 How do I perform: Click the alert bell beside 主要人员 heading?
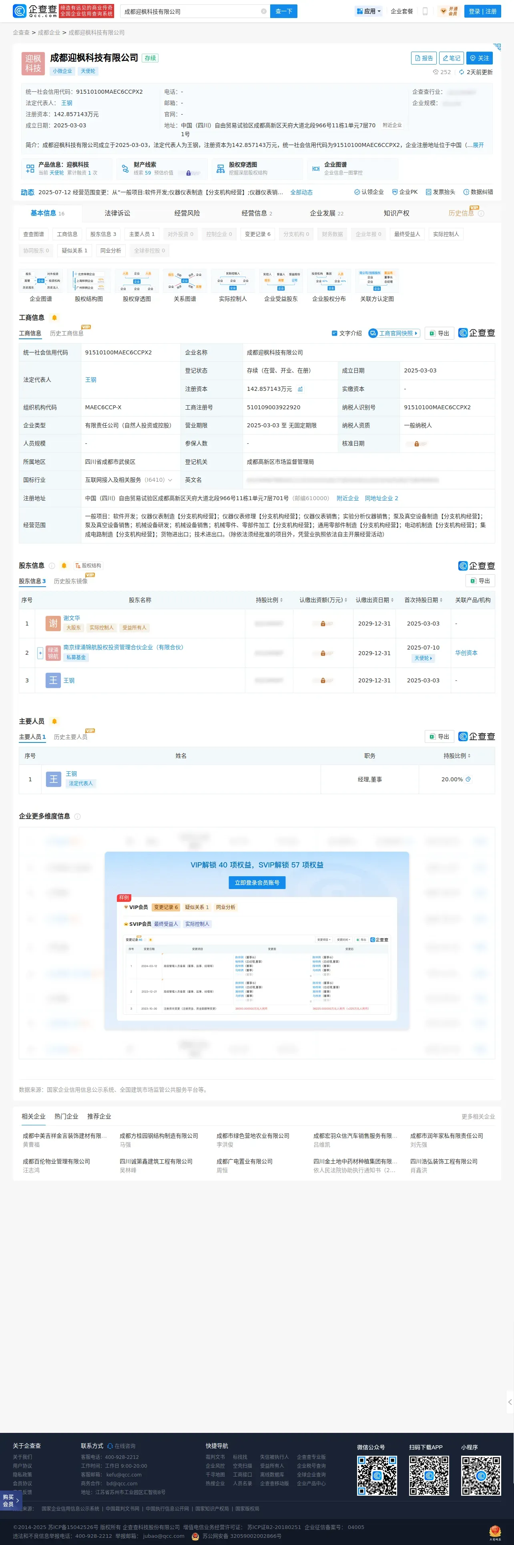point(54,722)
